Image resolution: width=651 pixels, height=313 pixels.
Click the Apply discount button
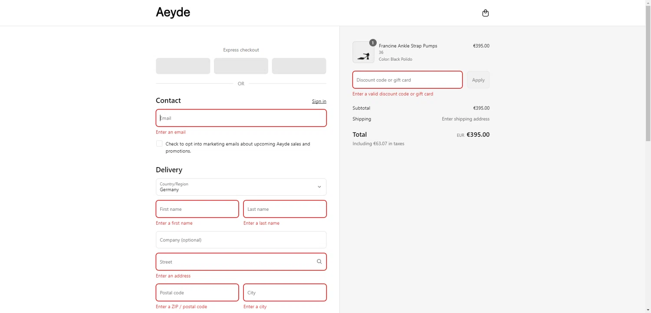(x=478, y=80)
